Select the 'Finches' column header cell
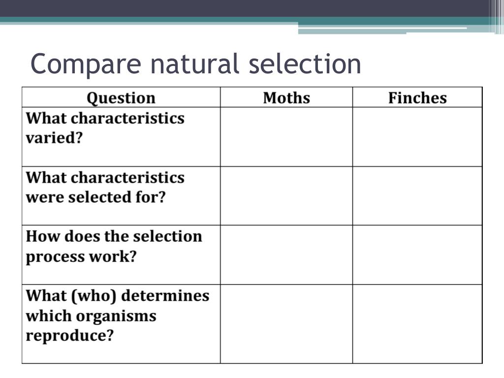 (x=417, y=97)
